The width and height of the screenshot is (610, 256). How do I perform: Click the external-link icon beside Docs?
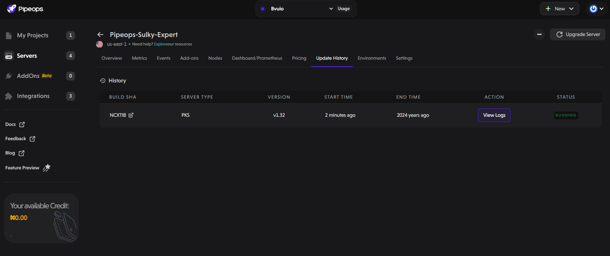[x=22, y=125]
